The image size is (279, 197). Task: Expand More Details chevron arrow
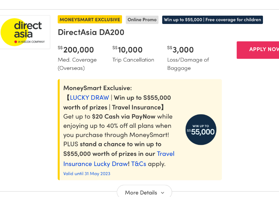163,193
